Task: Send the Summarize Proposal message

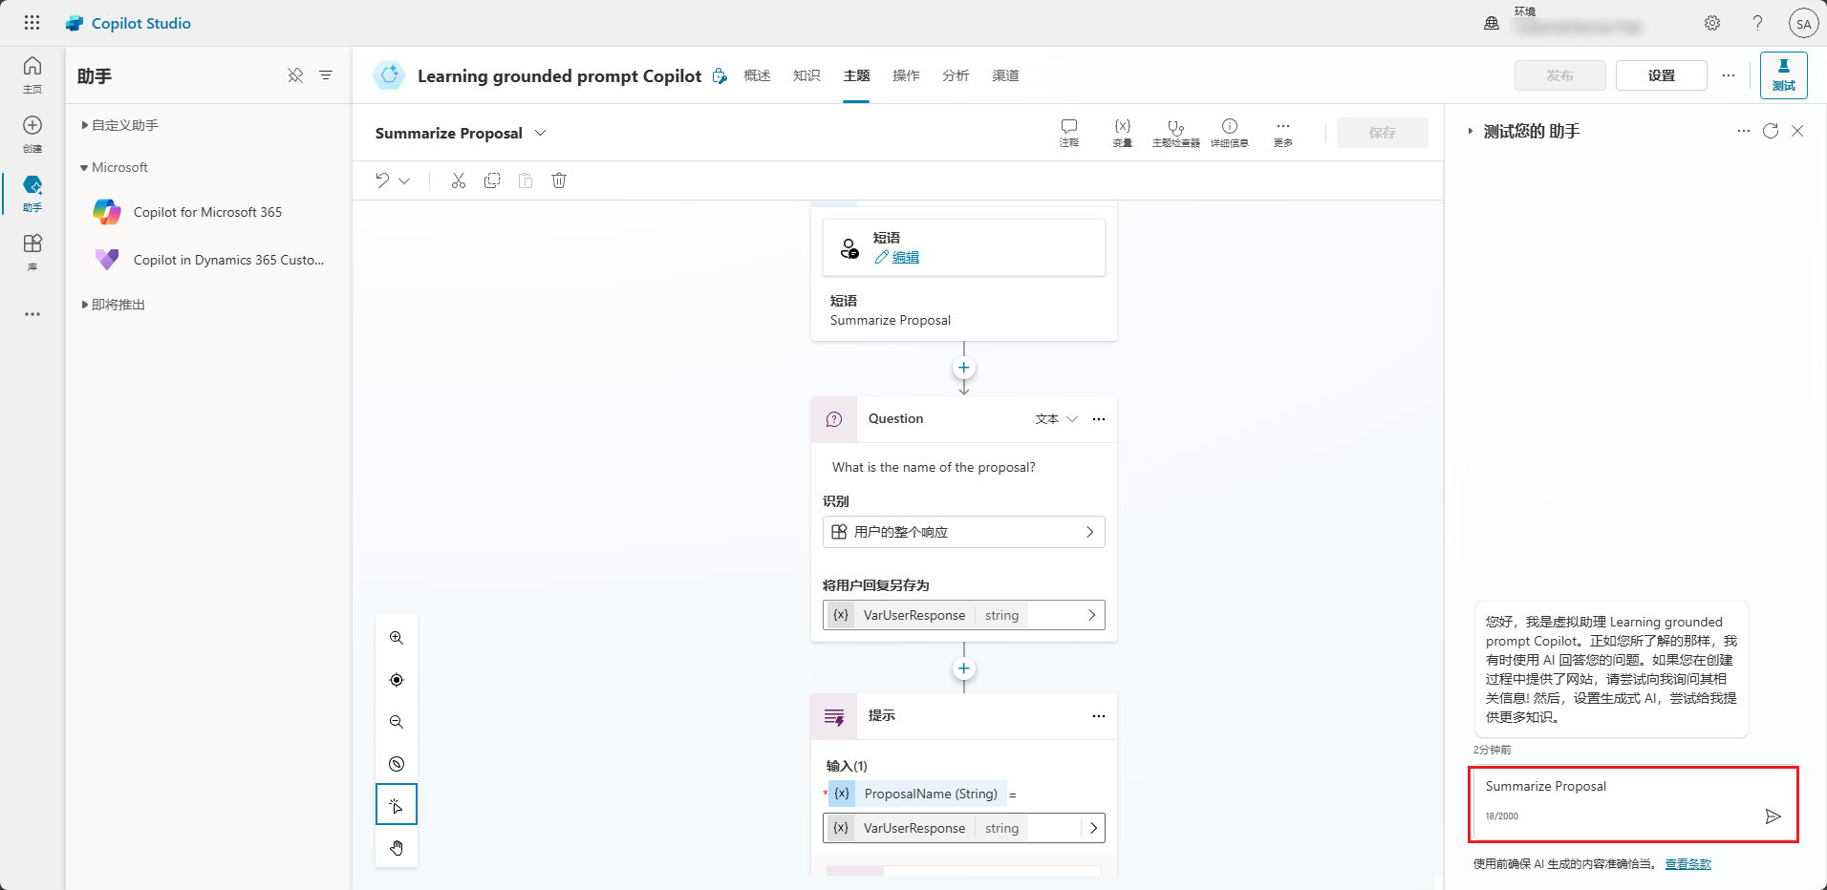Action: (x=1773, y=816)
